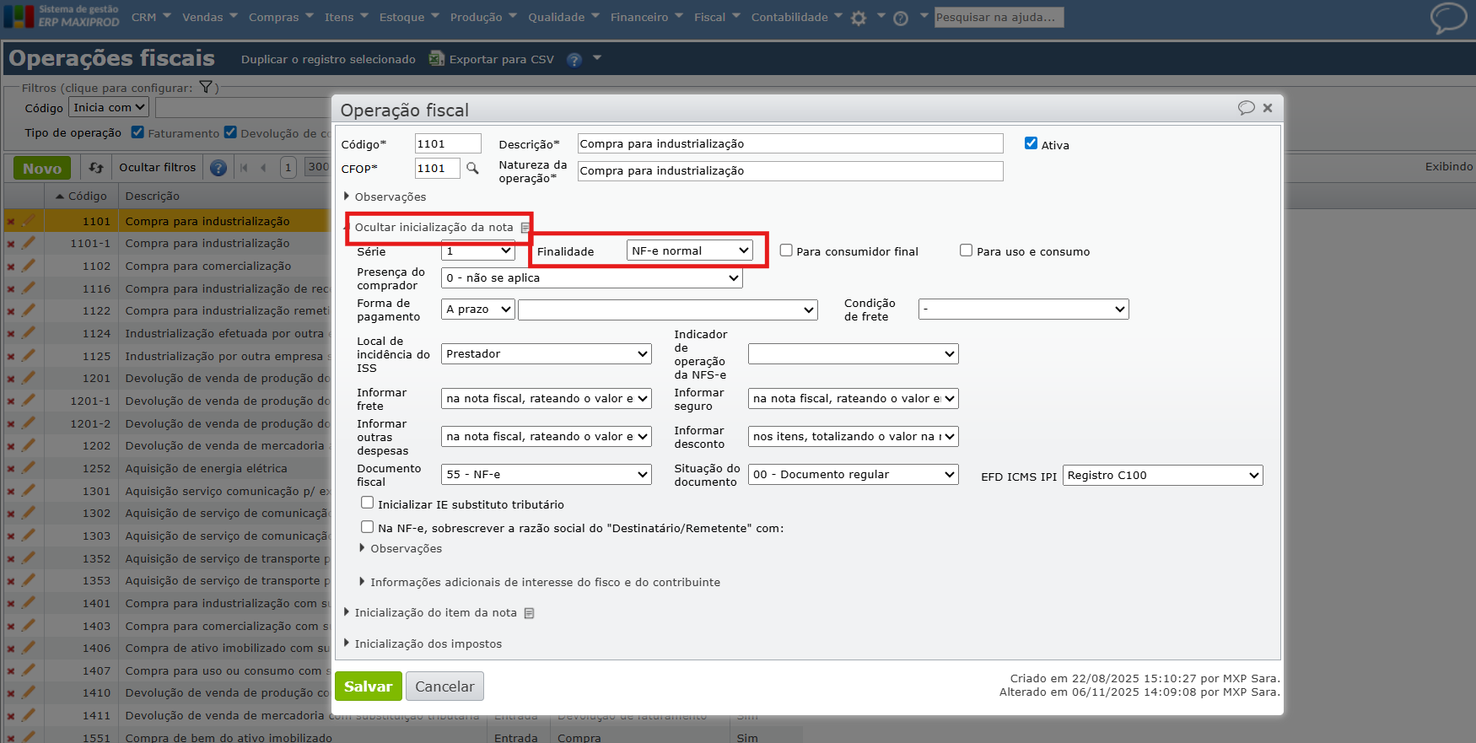The width and height of the screenshot is (1476, 743).
Task: Refresh the operations list with the reload icon
Action: coord(96,168)
